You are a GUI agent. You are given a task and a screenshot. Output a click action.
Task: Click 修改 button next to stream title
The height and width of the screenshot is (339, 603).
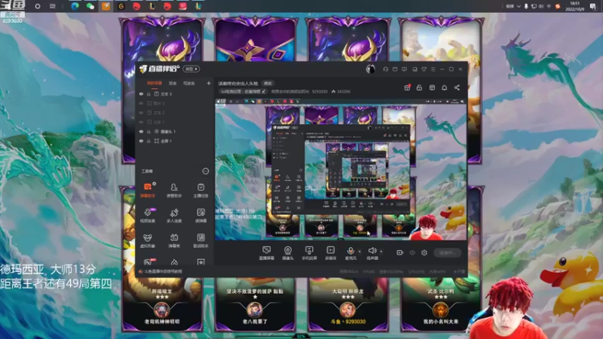(268, 84)
